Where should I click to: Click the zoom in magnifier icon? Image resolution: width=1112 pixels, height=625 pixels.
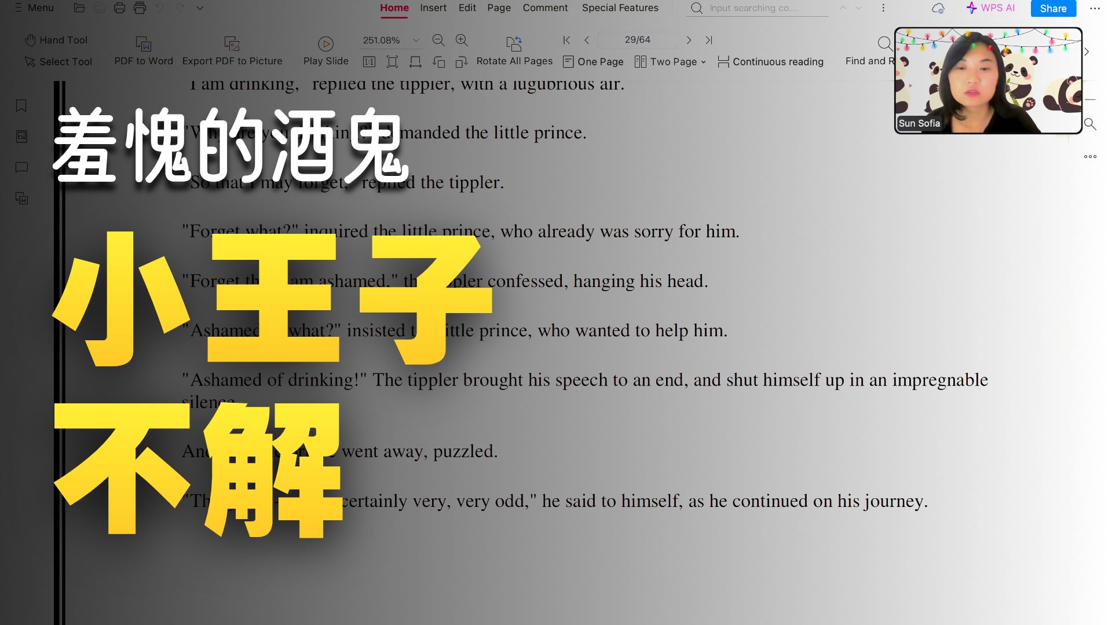(462, 40)
